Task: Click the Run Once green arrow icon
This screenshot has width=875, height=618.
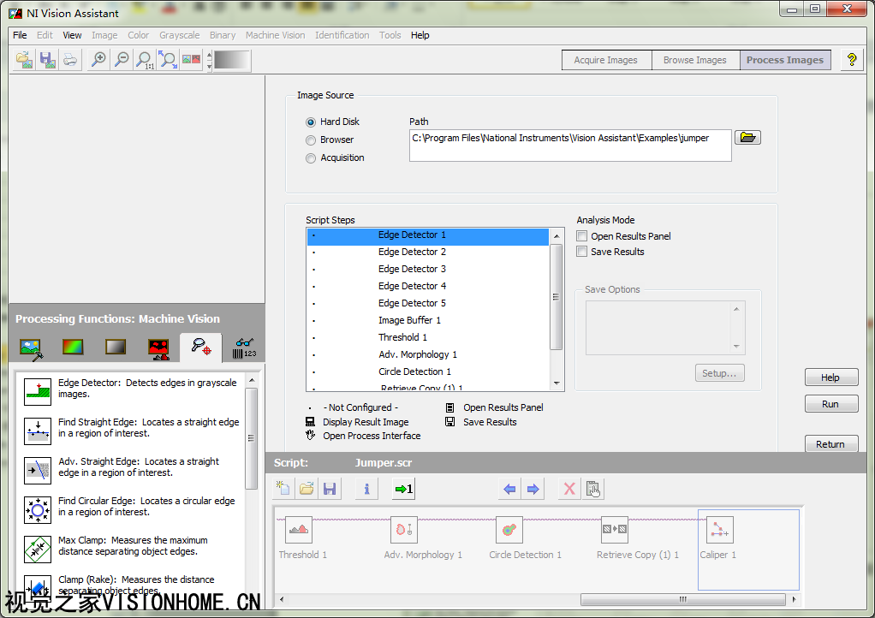Action: click(402, 489)
